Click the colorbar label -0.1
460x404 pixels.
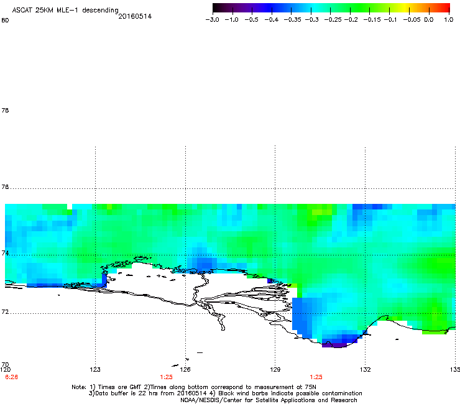[390, 20]
